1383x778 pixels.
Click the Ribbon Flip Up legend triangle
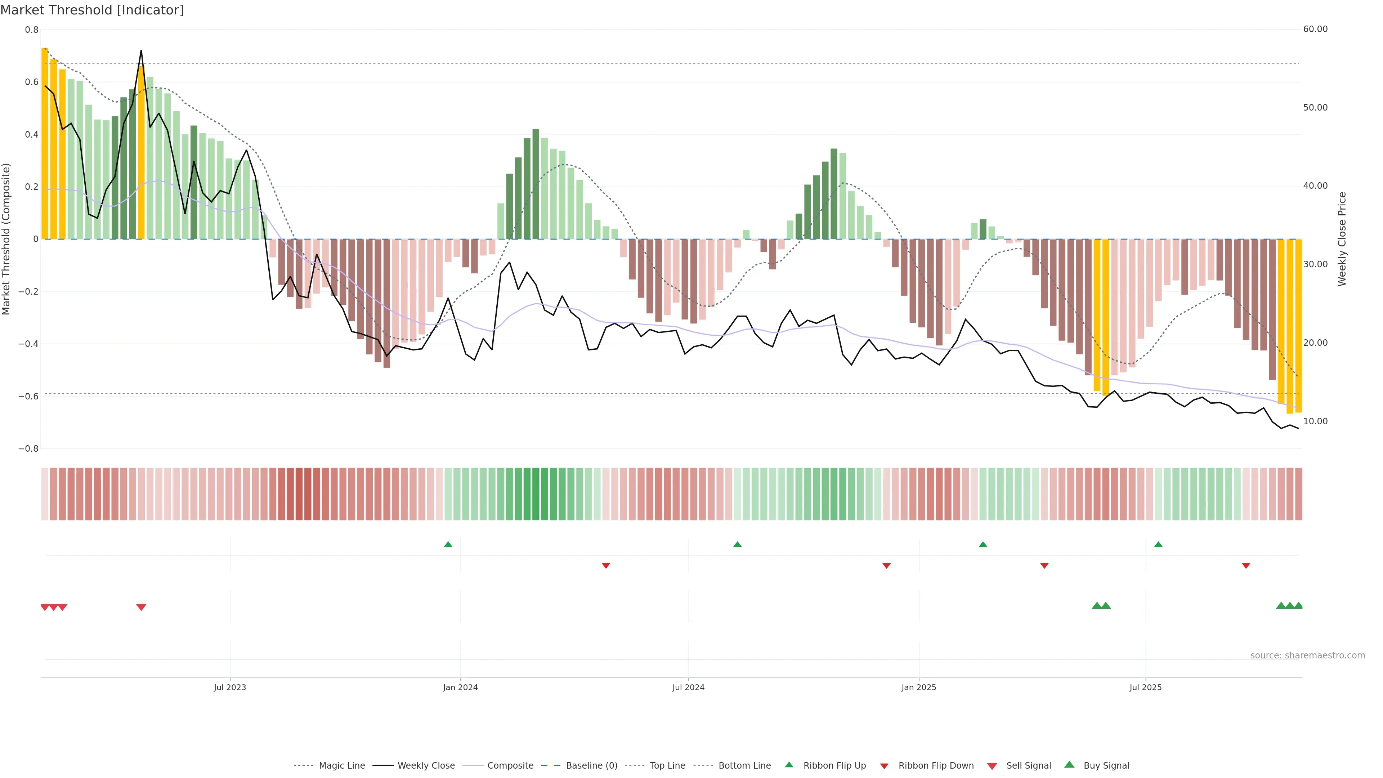pos(789,765)
